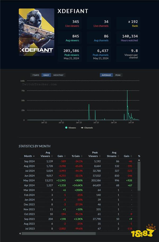Click the Dec 2023 month row

click(78, 205)
